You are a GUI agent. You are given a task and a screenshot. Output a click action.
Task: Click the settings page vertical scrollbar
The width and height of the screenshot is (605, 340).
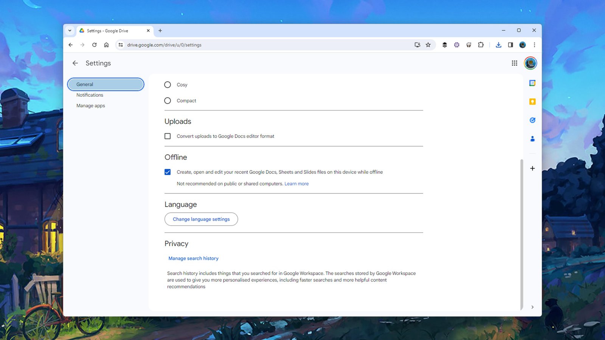522,234
